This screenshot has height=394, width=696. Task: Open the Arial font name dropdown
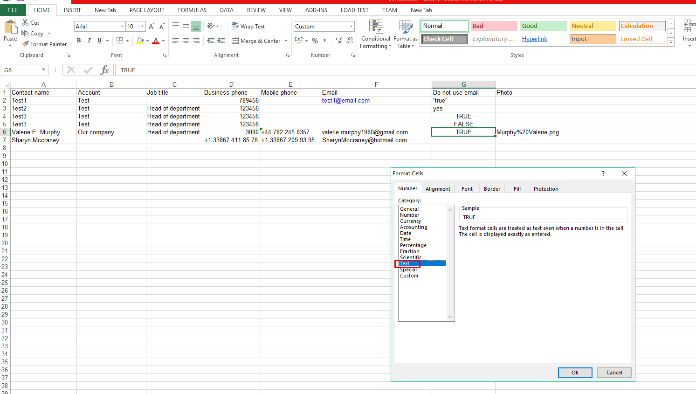click(122, 27)
